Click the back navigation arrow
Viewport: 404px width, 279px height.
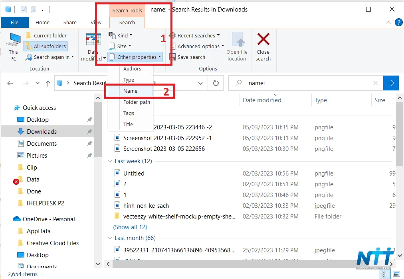tap(10, 83)
